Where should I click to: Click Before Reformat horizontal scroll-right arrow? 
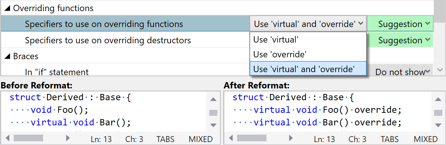click(x=68, y=138)
